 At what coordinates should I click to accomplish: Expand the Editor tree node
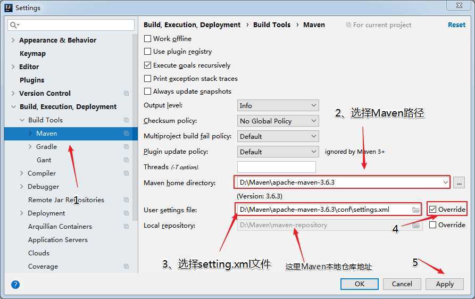coord(13,67)
